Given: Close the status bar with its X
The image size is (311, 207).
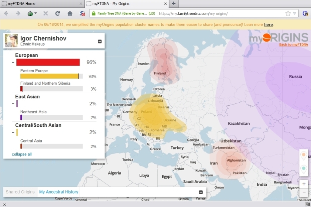Looking at the screenshot, I should pos(5,204).
